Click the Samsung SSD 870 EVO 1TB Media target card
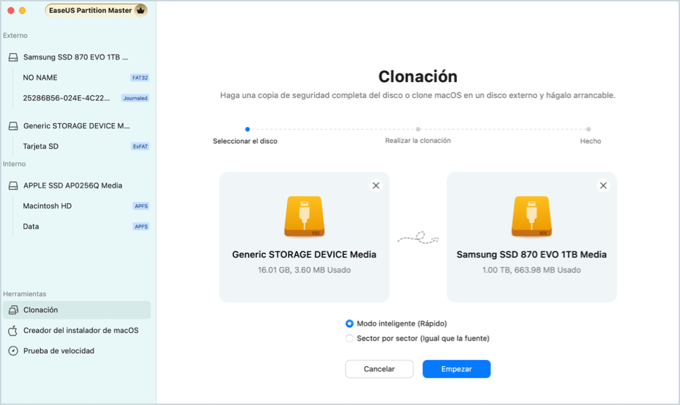 tap(531, 237)
